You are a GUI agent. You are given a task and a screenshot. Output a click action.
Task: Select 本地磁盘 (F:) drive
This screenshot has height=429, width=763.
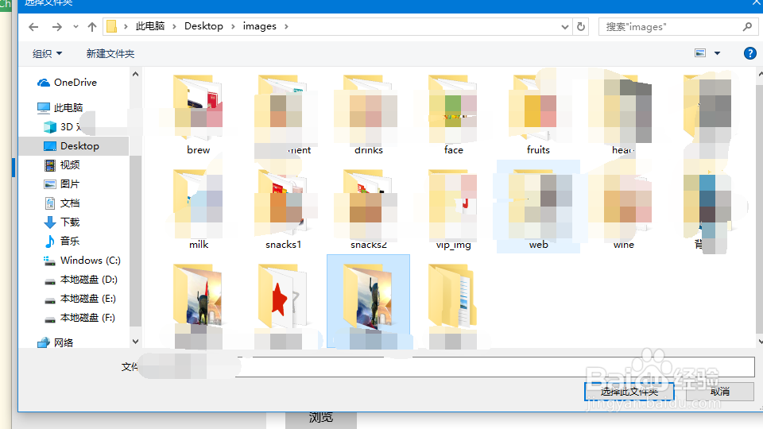pos(79,318)
